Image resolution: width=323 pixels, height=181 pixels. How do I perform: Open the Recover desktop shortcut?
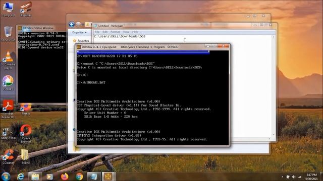(x=26, y=9)
